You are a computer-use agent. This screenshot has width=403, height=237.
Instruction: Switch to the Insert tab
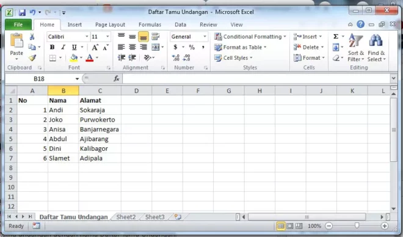(x=74, y=24)
